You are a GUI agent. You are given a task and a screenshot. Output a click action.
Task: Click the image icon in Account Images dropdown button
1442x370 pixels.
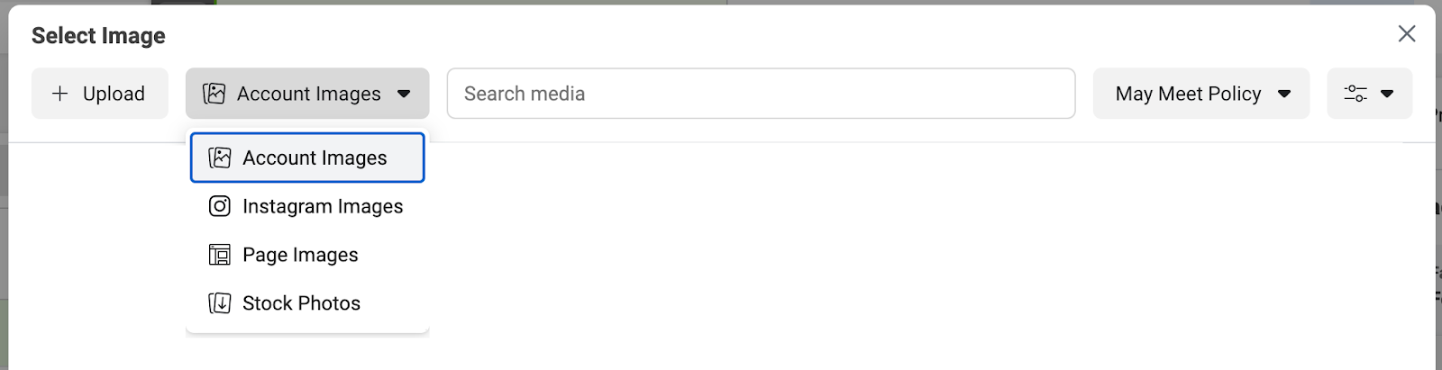click(214, 94)
